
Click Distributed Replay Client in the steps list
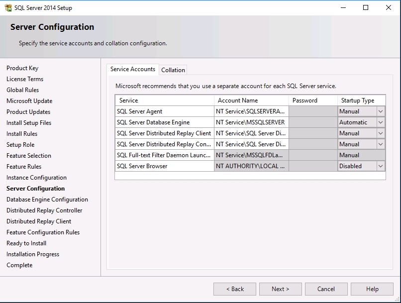click(39, 221)
